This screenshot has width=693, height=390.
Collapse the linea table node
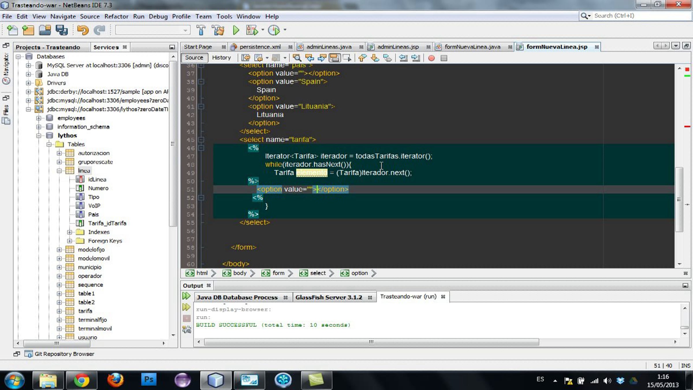point(59,171)
